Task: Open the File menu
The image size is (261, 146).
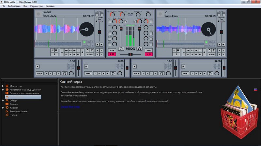Action: click(x=3, y=6)
